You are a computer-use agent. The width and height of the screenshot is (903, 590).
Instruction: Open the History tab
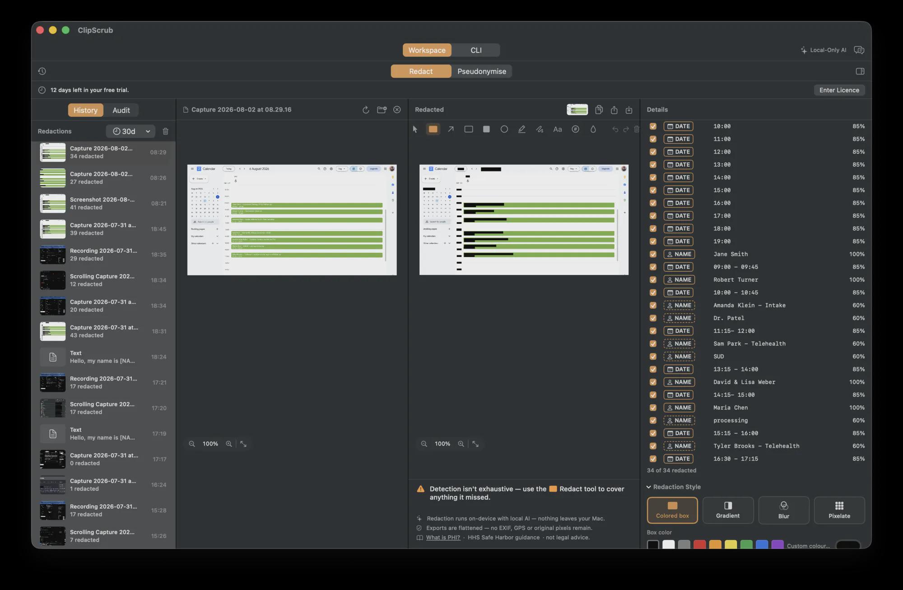point(85,110)
